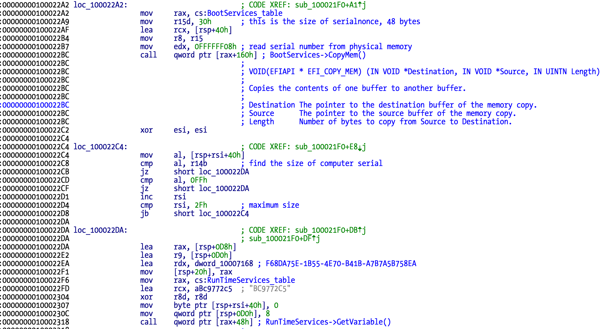The image size is (608, 329).
Task: Click the BootServices->CopyMem() comment
Action: tap(318, 55)
